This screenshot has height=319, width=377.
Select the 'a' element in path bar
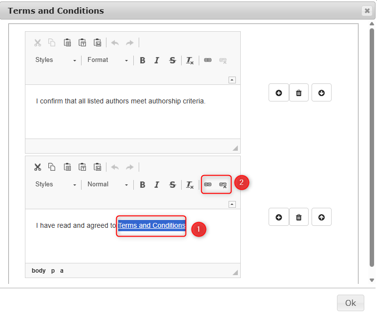pos(62,271)
